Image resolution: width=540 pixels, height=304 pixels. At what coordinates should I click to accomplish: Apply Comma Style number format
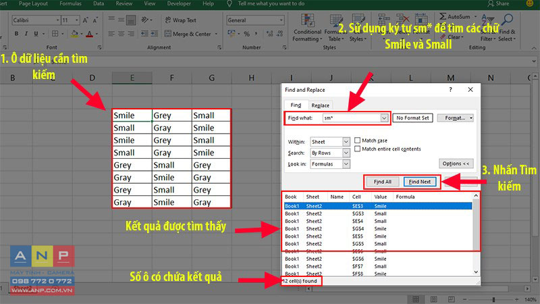click(256, 34)
